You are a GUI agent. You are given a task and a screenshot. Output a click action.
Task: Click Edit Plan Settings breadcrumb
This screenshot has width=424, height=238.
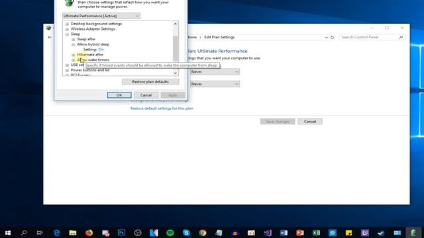[x=219, y=37]
